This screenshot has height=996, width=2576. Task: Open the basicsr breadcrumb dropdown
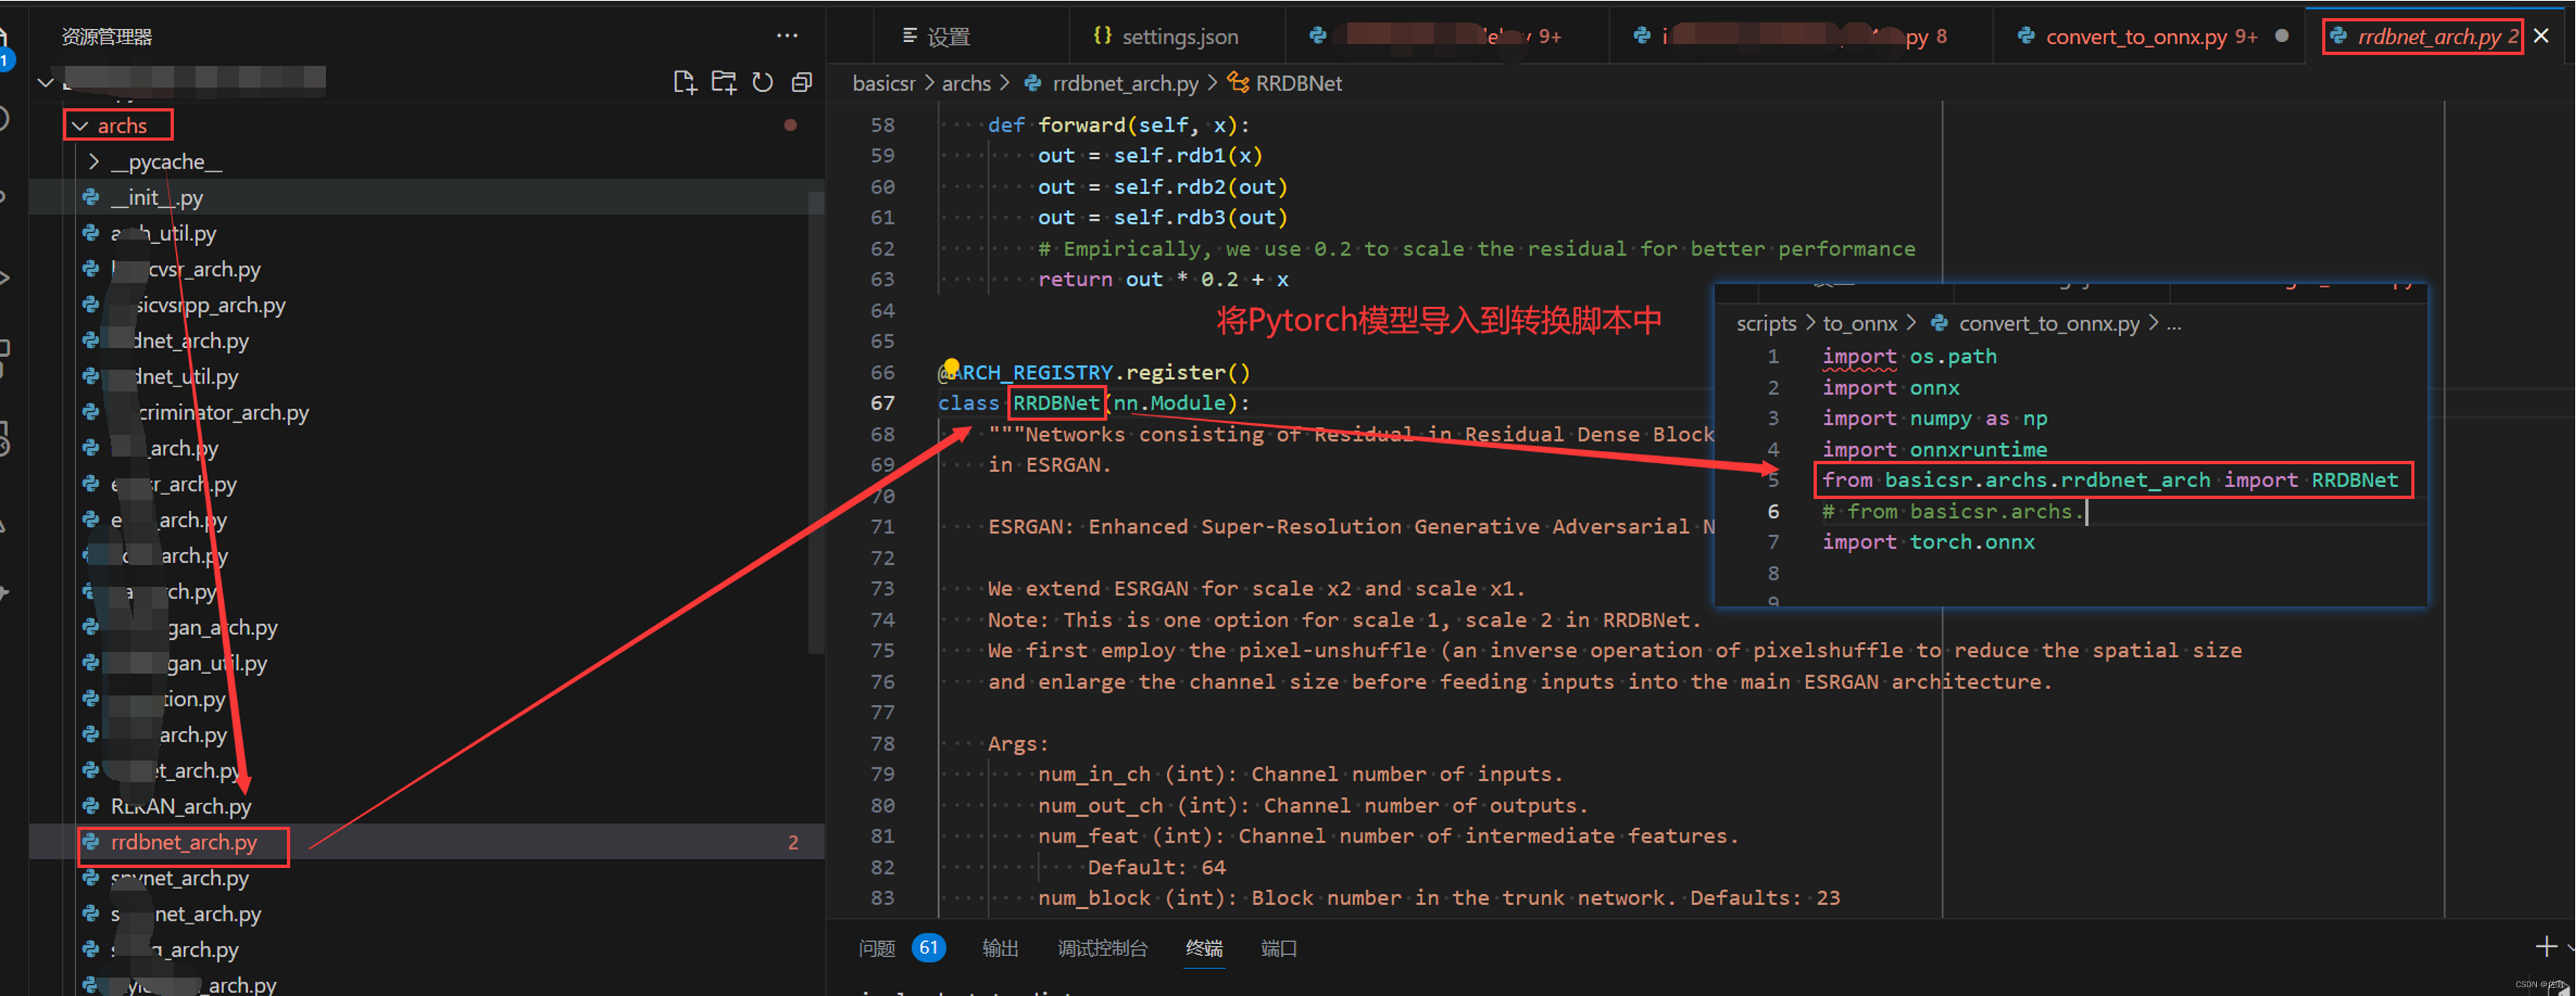point(883,83)
